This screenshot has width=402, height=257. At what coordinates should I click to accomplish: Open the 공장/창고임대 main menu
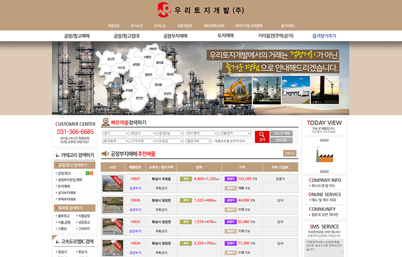127,36
